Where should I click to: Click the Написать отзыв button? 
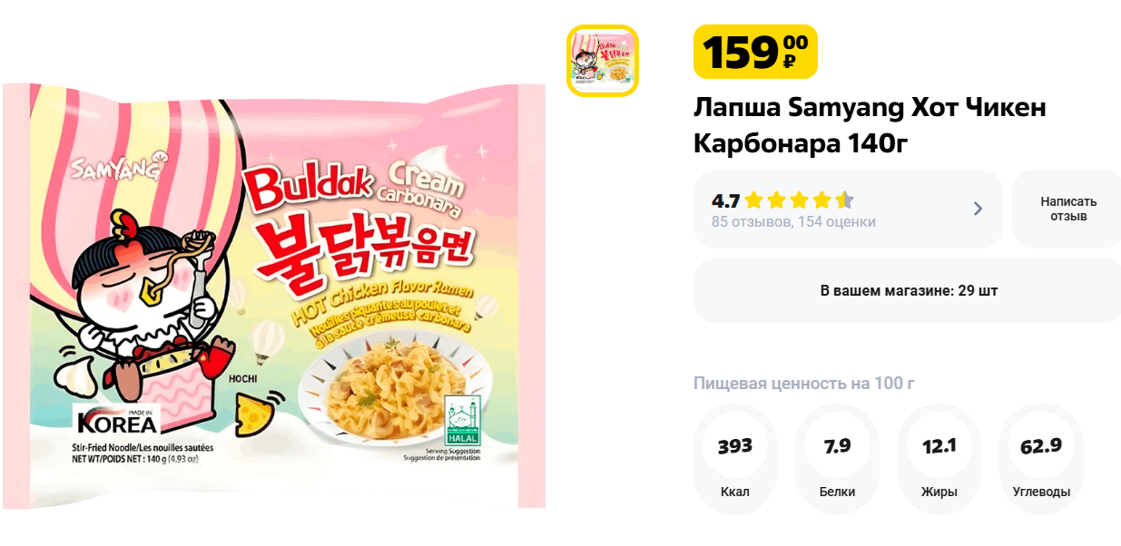click(1068, 209)
